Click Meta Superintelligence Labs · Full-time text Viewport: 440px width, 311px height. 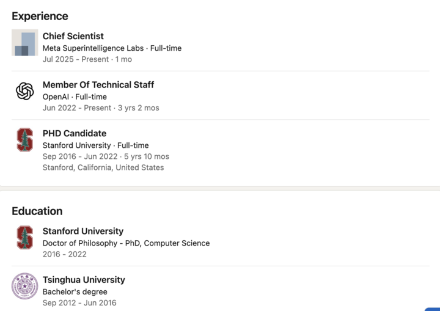point(112,48)
